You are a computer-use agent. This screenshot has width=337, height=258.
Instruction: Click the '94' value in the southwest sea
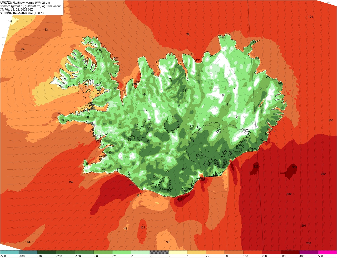pos(28,242)
